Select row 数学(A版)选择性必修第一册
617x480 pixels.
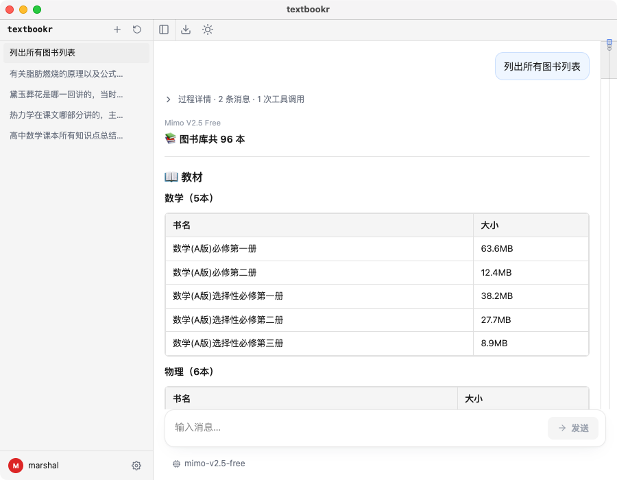point(376,296)
